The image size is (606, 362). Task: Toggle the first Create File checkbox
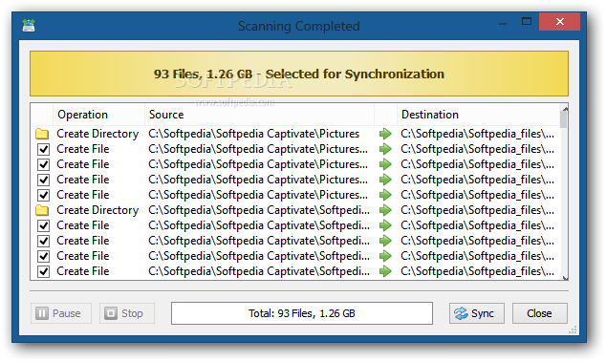[x=43, y=149]
